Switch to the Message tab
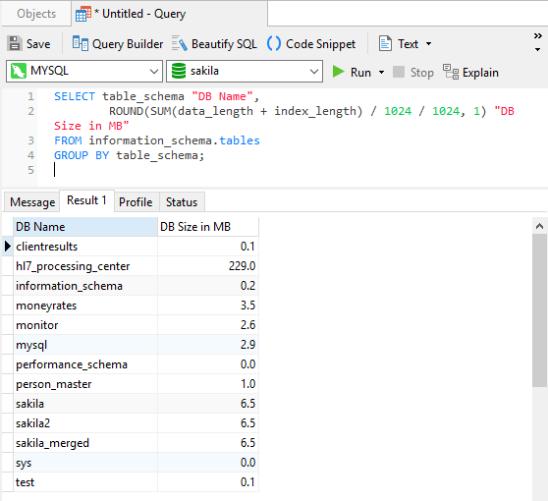Screen dimensions: 548x501 pos(32,202)
